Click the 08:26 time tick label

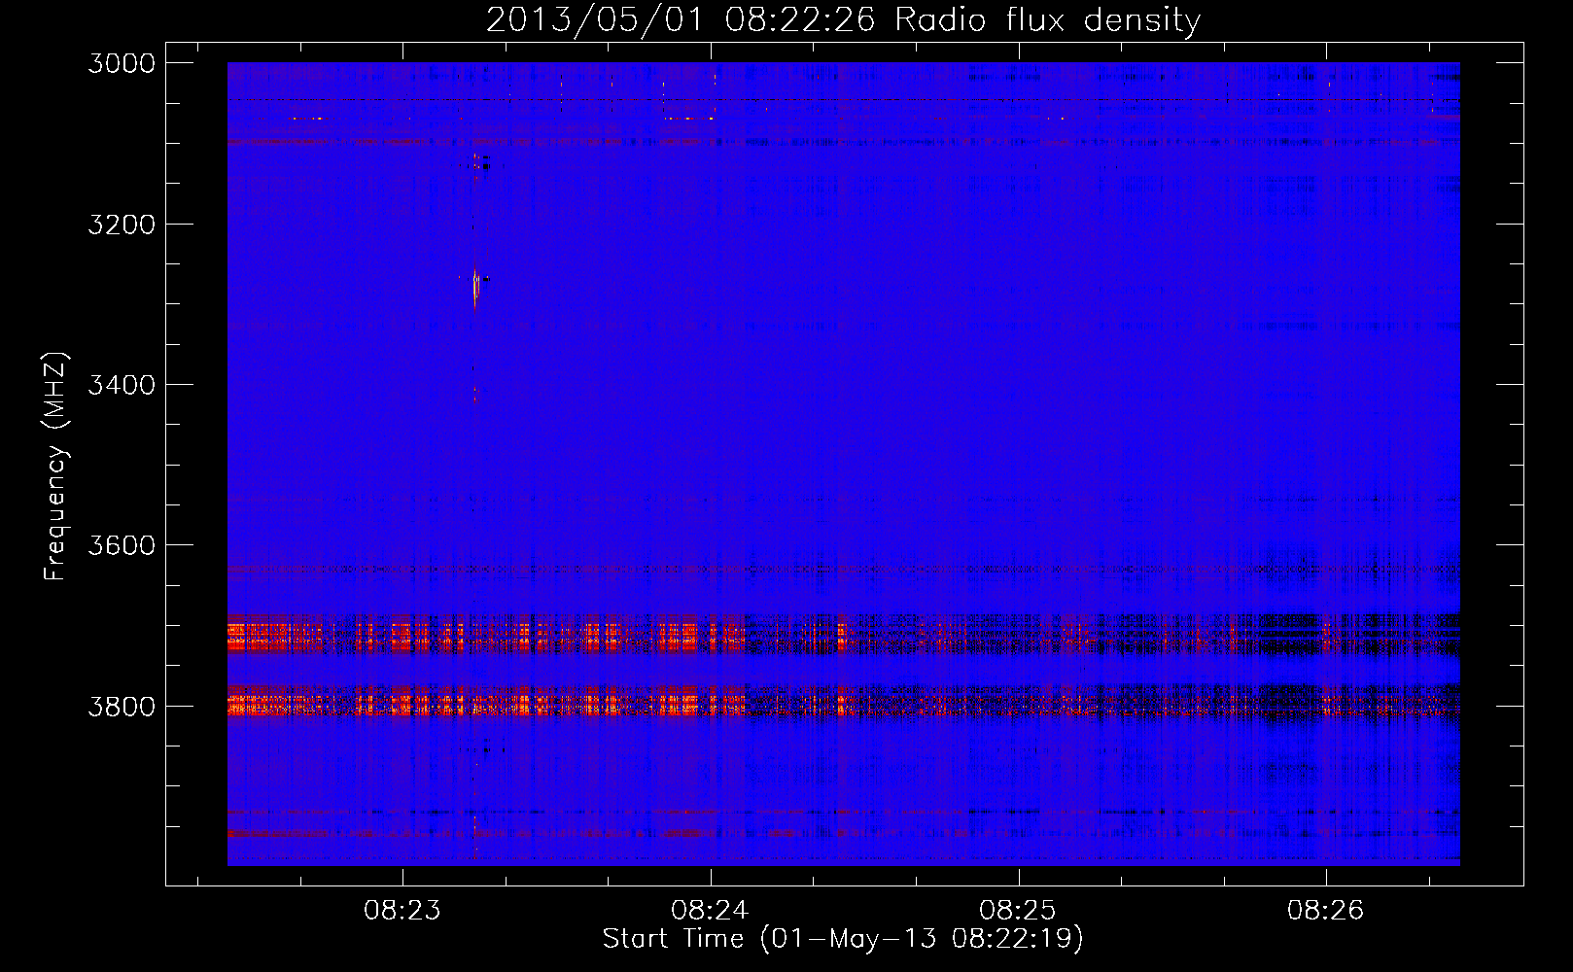tap(1326, 911)
